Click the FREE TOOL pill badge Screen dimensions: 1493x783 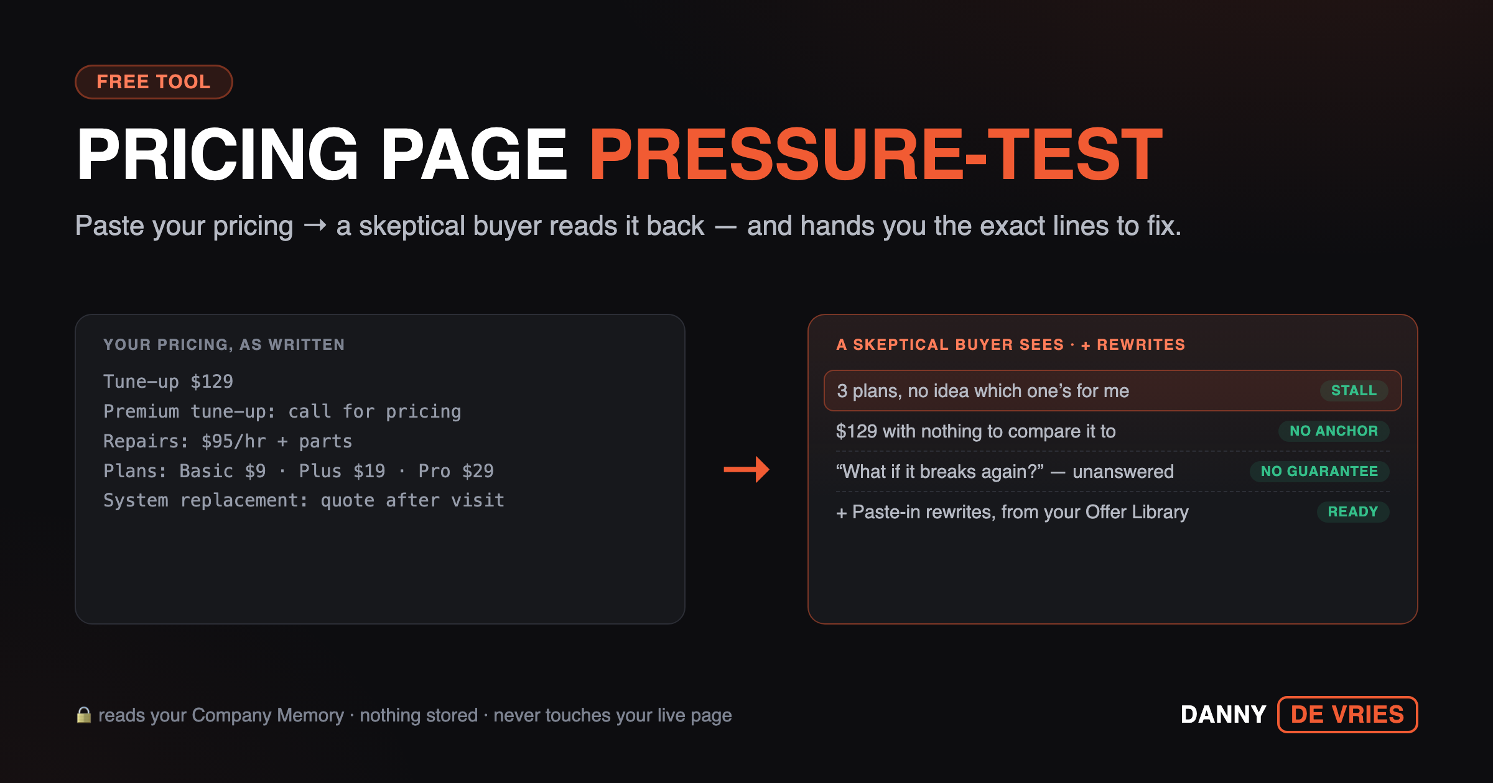(x=154, y=82)
